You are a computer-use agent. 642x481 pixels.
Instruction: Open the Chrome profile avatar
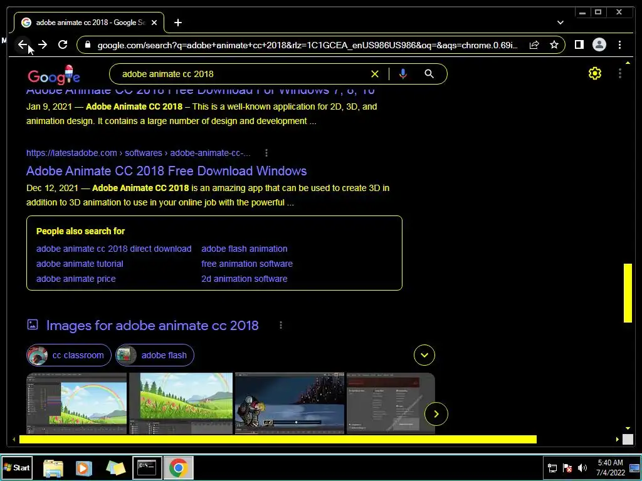[x=599, y=44]
